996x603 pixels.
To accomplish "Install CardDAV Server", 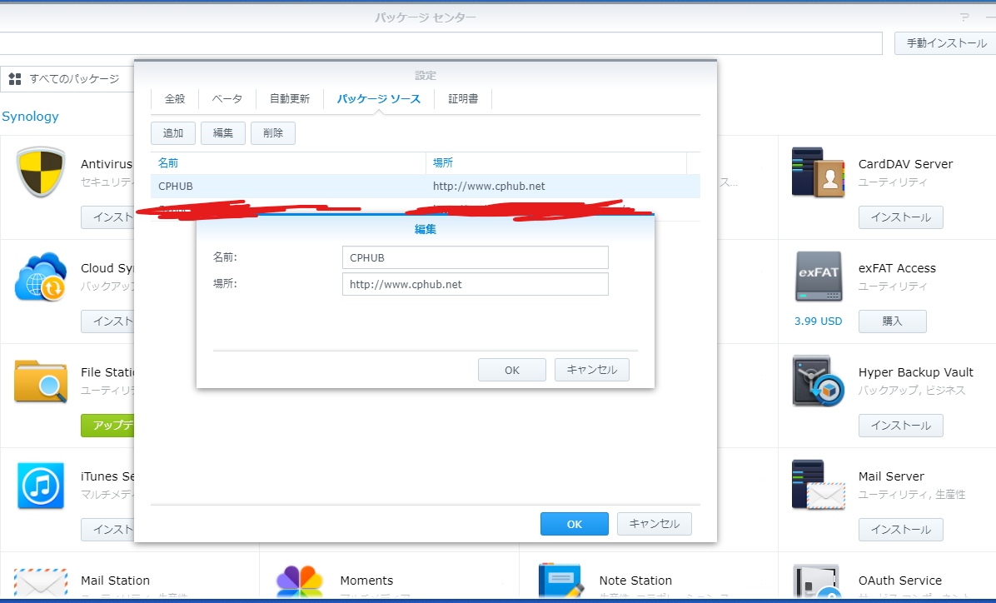I will 901,217.
